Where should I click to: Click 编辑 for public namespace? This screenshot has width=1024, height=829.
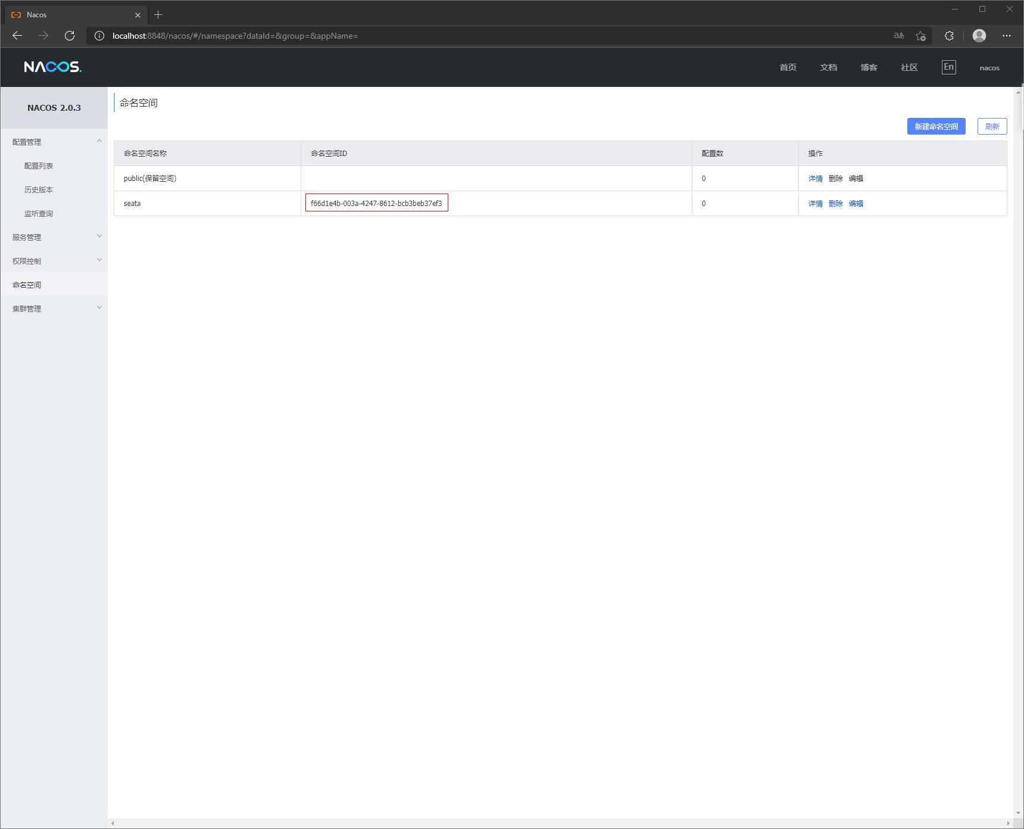coord(856,179)
